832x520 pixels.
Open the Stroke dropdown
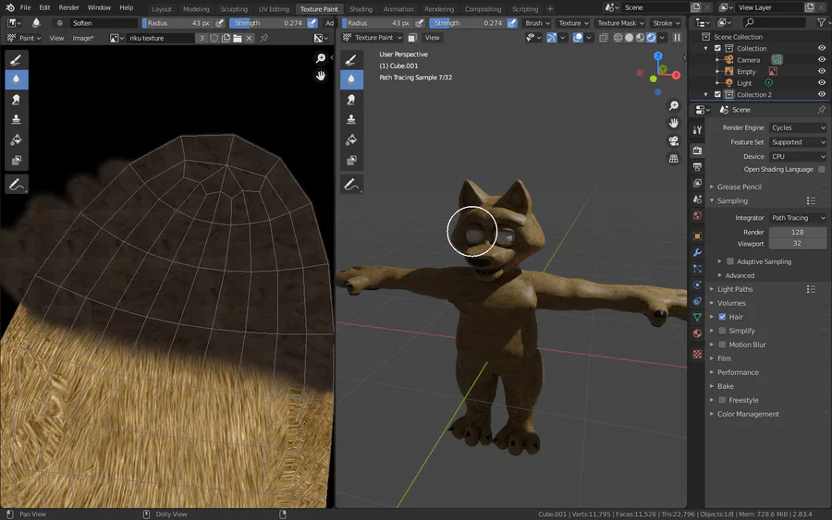click(666, 23)
